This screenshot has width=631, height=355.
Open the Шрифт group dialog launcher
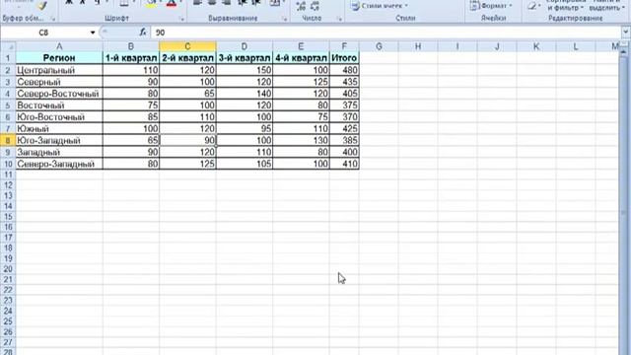(x=181, y=19)
